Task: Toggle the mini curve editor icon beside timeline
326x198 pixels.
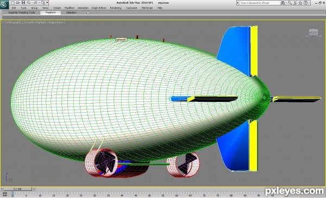Action: [5, 194]
